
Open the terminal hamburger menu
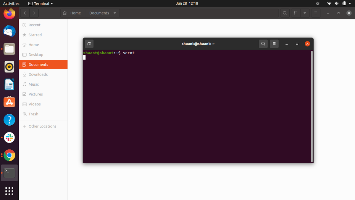(274, 44)
